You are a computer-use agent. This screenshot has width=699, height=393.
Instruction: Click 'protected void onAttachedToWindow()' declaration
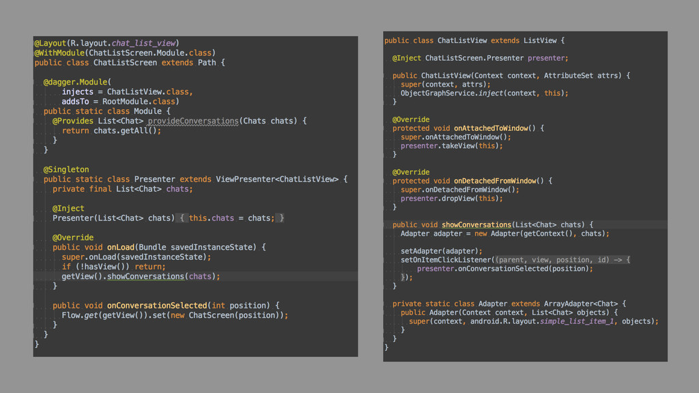pyautogui.click(x=463, y=128)
